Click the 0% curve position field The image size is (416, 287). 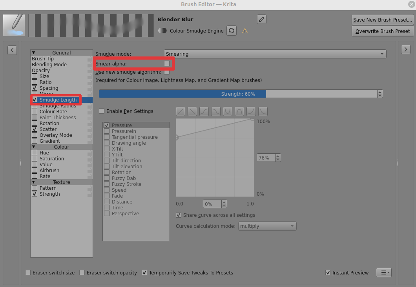point(212,204)
